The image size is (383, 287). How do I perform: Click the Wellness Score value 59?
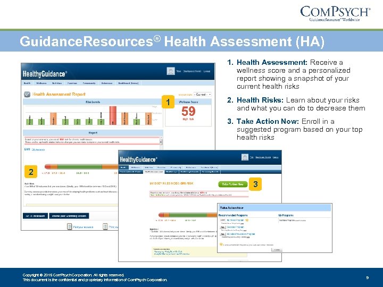tap(188, 111)
